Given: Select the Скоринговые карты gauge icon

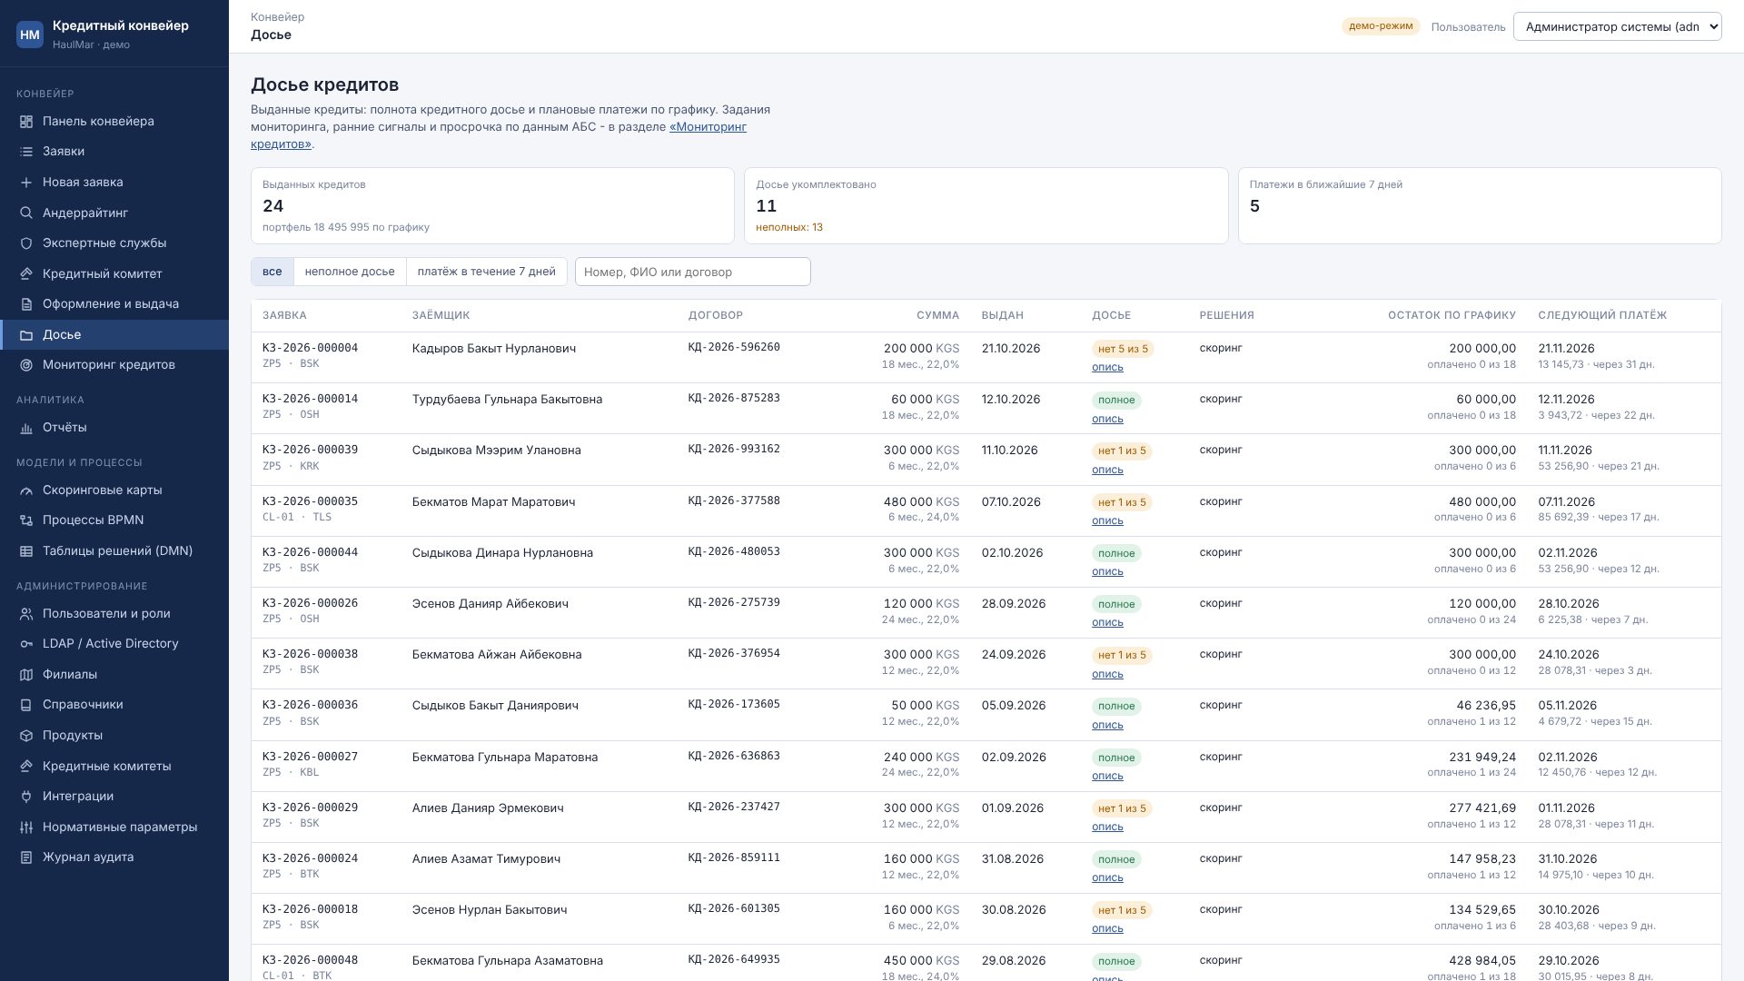Looking at the screenshot, I should click(26, 490).
